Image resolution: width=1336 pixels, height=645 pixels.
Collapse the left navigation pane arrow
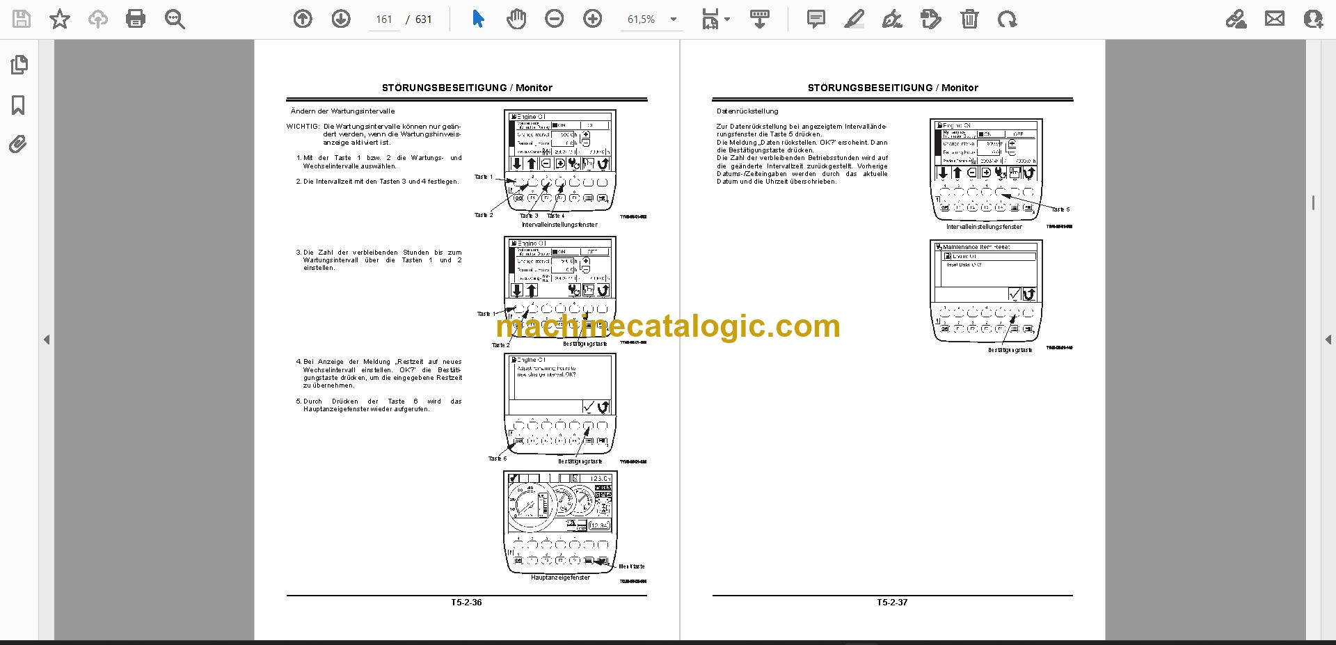[x=47, y=340]
